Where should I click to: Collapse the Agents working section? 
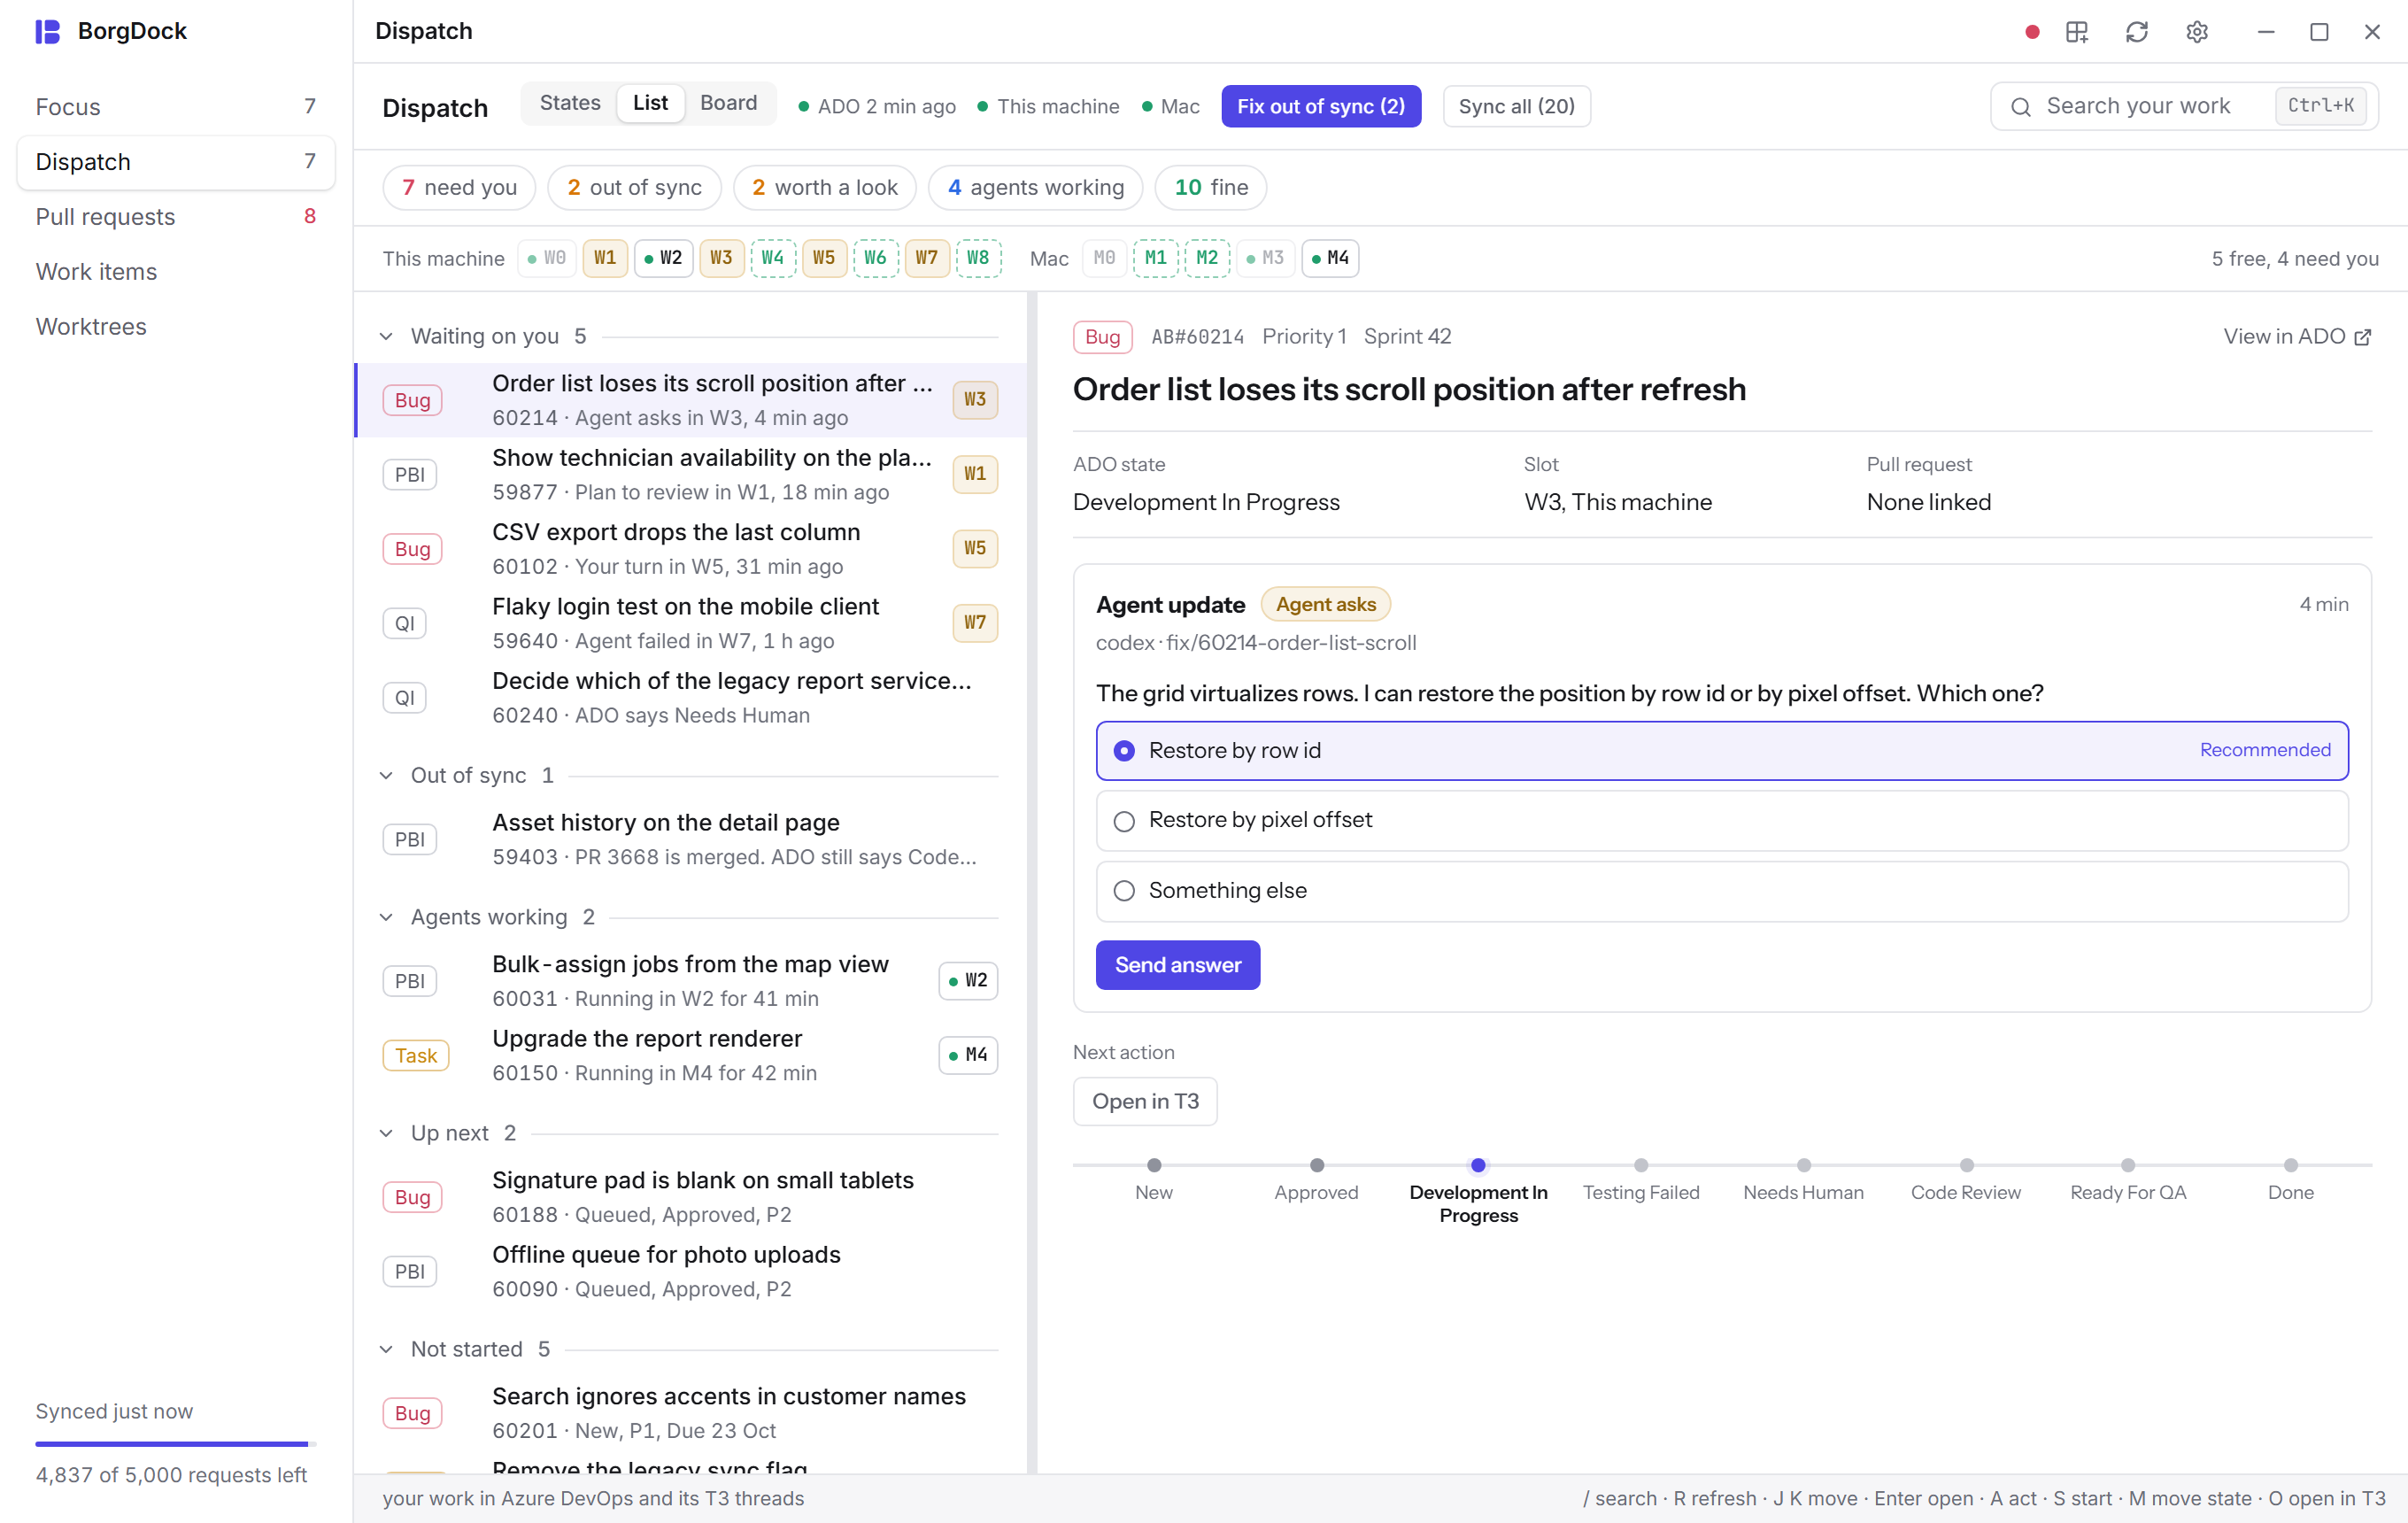point(386,918)
